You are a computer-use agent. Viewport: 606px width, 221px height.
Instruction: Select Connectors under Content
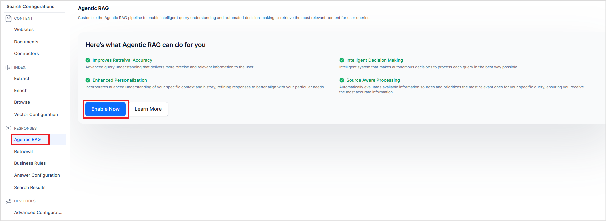coord(27,54)
